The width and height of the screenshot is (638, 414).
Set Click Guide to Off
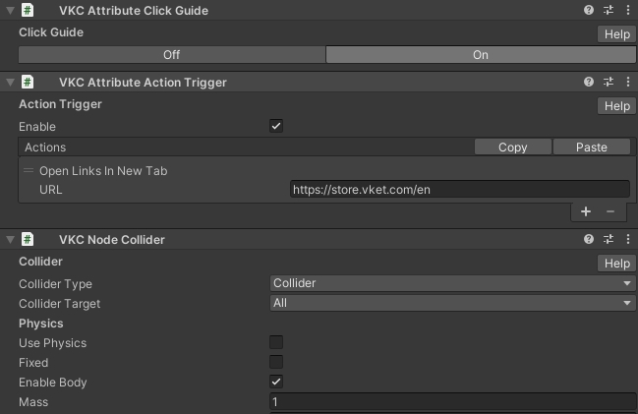point(171,55)
